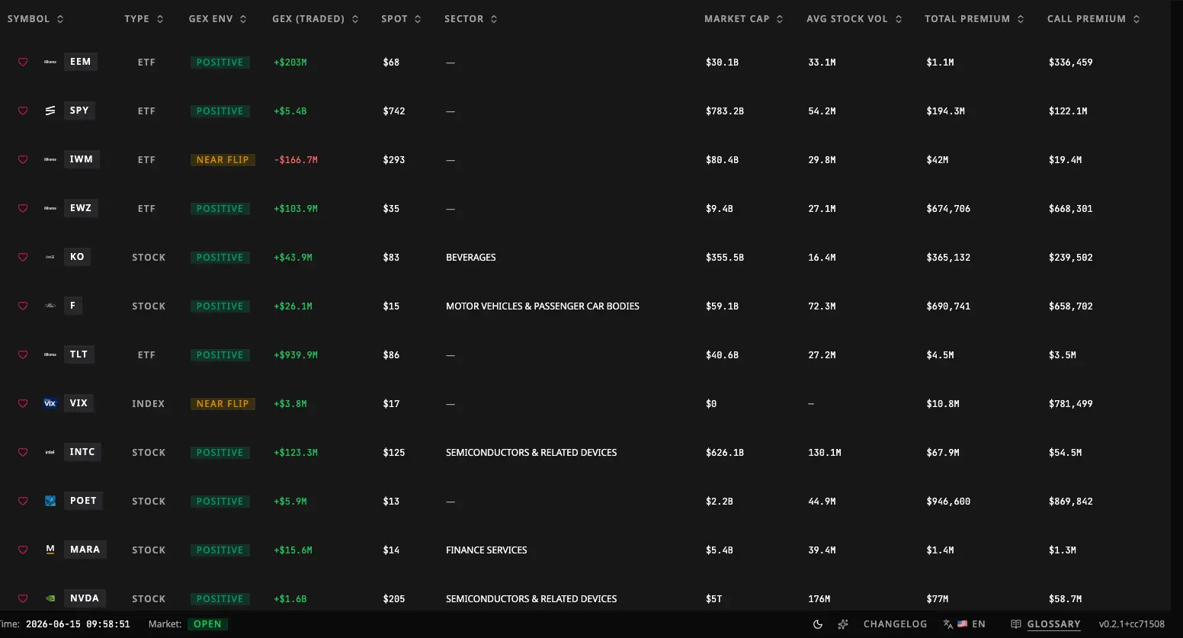This screenshot has height=638, width=1183.
Task: Click the IWM NEAR FLIP badge
Action: (x=223, y=160)
